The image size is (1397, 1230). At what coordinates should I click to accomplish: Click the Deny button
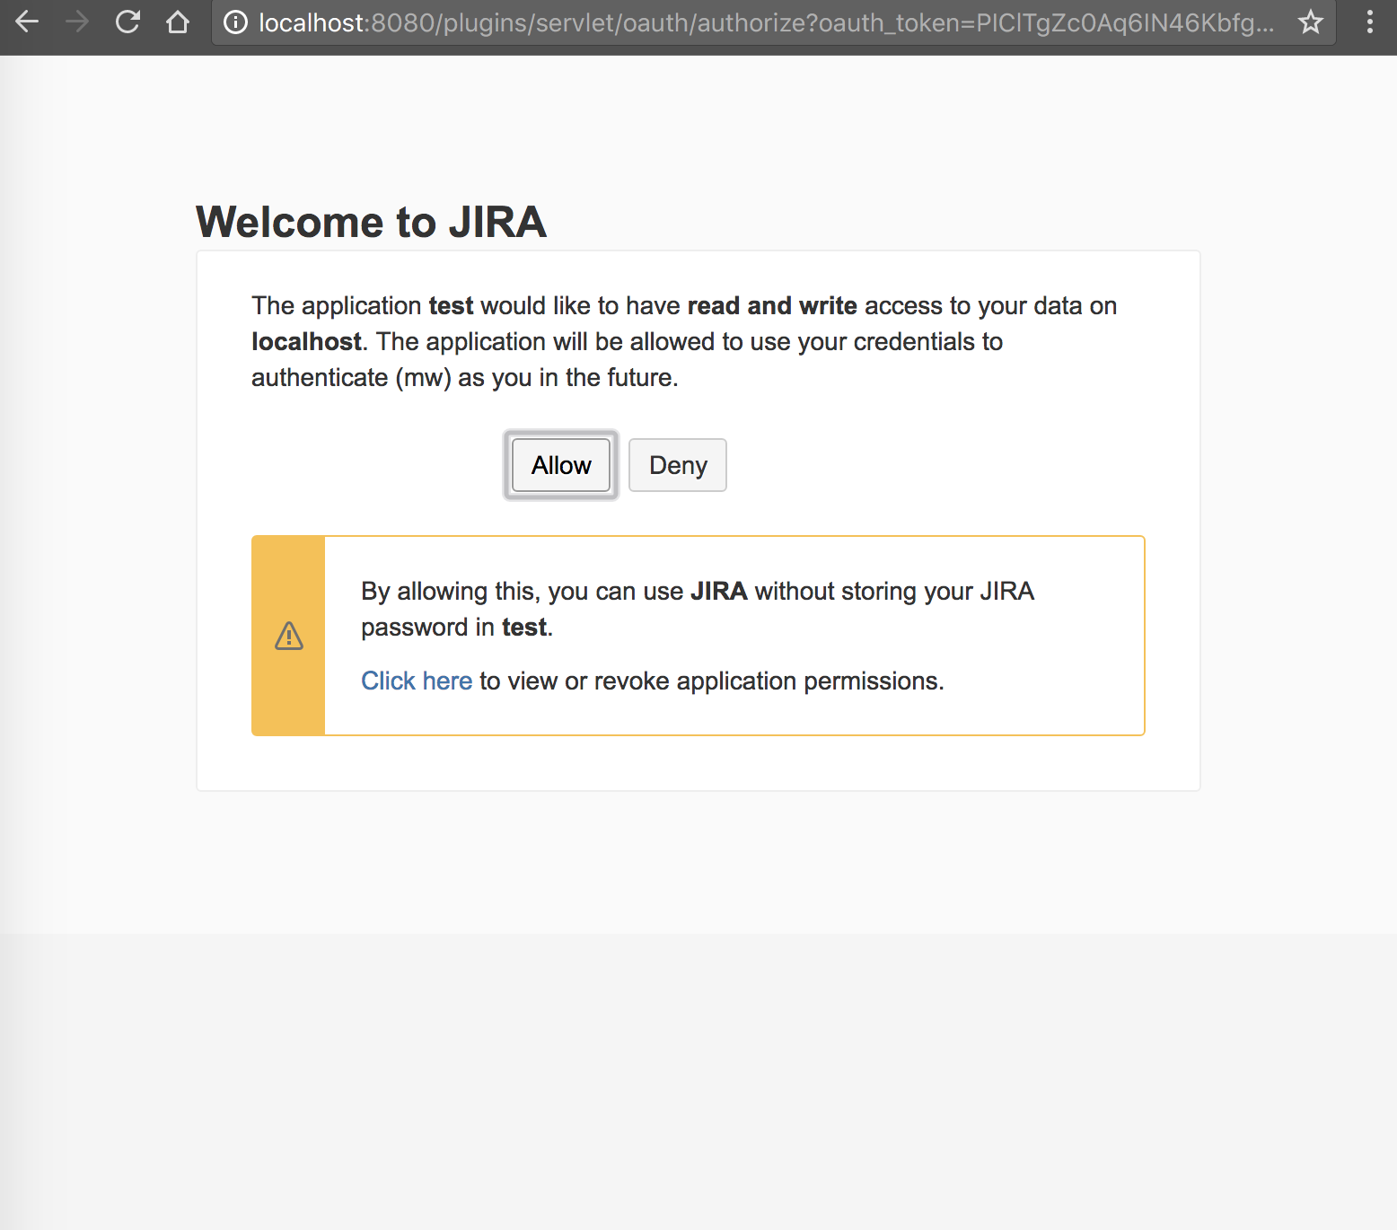tap(677, 465)
